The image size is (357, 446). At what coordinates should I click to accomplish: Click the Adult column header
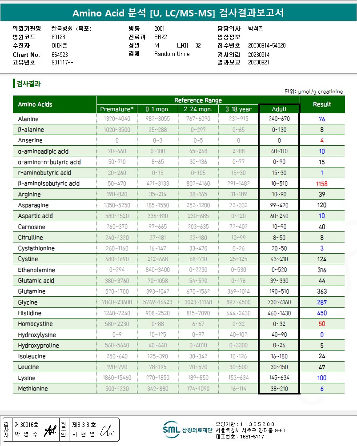coord(279,109)
